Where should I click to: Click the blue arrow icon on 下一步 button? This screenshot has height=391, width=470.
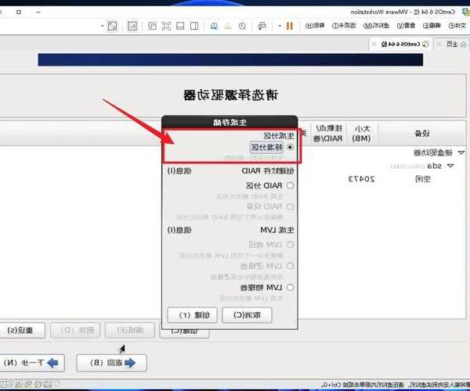[x=52, y=363]
